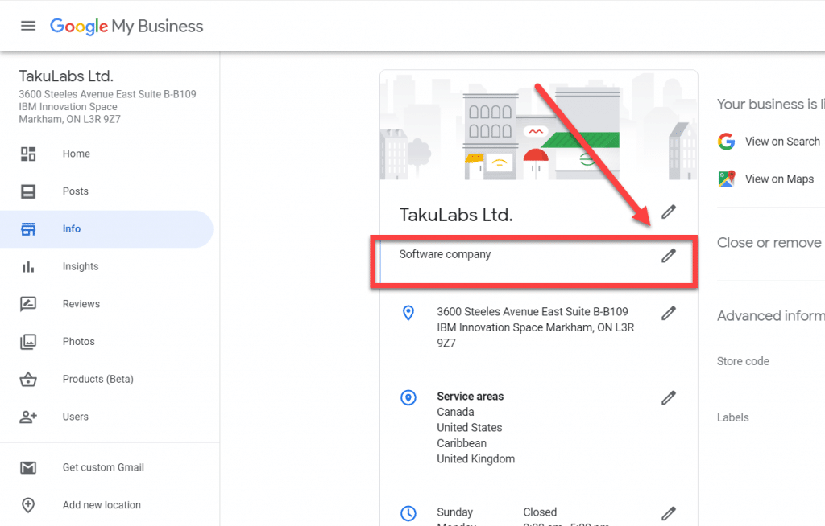
Task: Click the 3600 Steeles Avenue address text in card
Action: [535, 327]
